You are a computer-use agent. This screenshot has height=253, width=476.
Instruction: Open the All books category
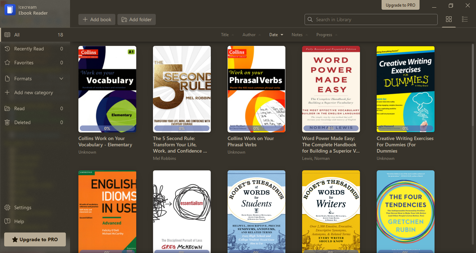click(x=35, y=35)
